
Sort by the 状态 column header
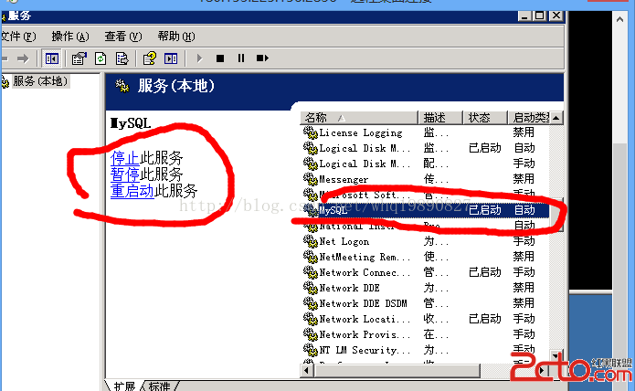pos(485,118)
